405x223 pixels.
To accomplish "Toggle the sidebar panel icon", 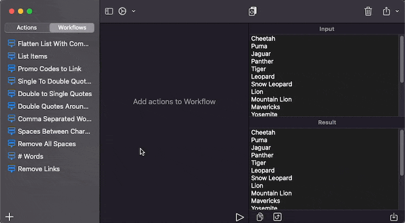I will point(109,11).
